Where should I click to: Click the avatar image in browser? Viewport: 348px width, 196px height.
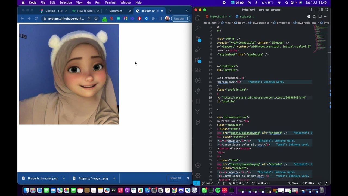[x=69, y=74]
